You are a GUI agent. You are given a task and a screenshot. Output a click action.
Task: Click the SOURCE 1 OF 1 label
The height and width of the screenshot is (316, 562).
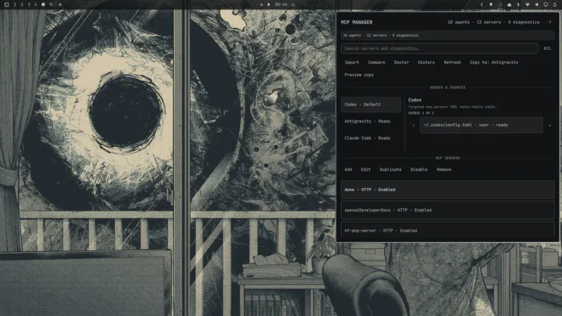coord(421,113)
